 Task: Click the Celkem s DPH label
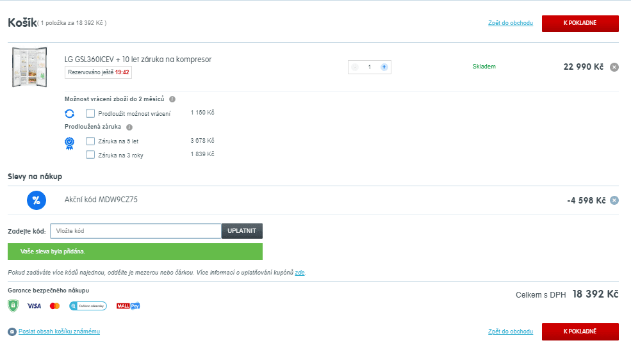coord(541,295)
